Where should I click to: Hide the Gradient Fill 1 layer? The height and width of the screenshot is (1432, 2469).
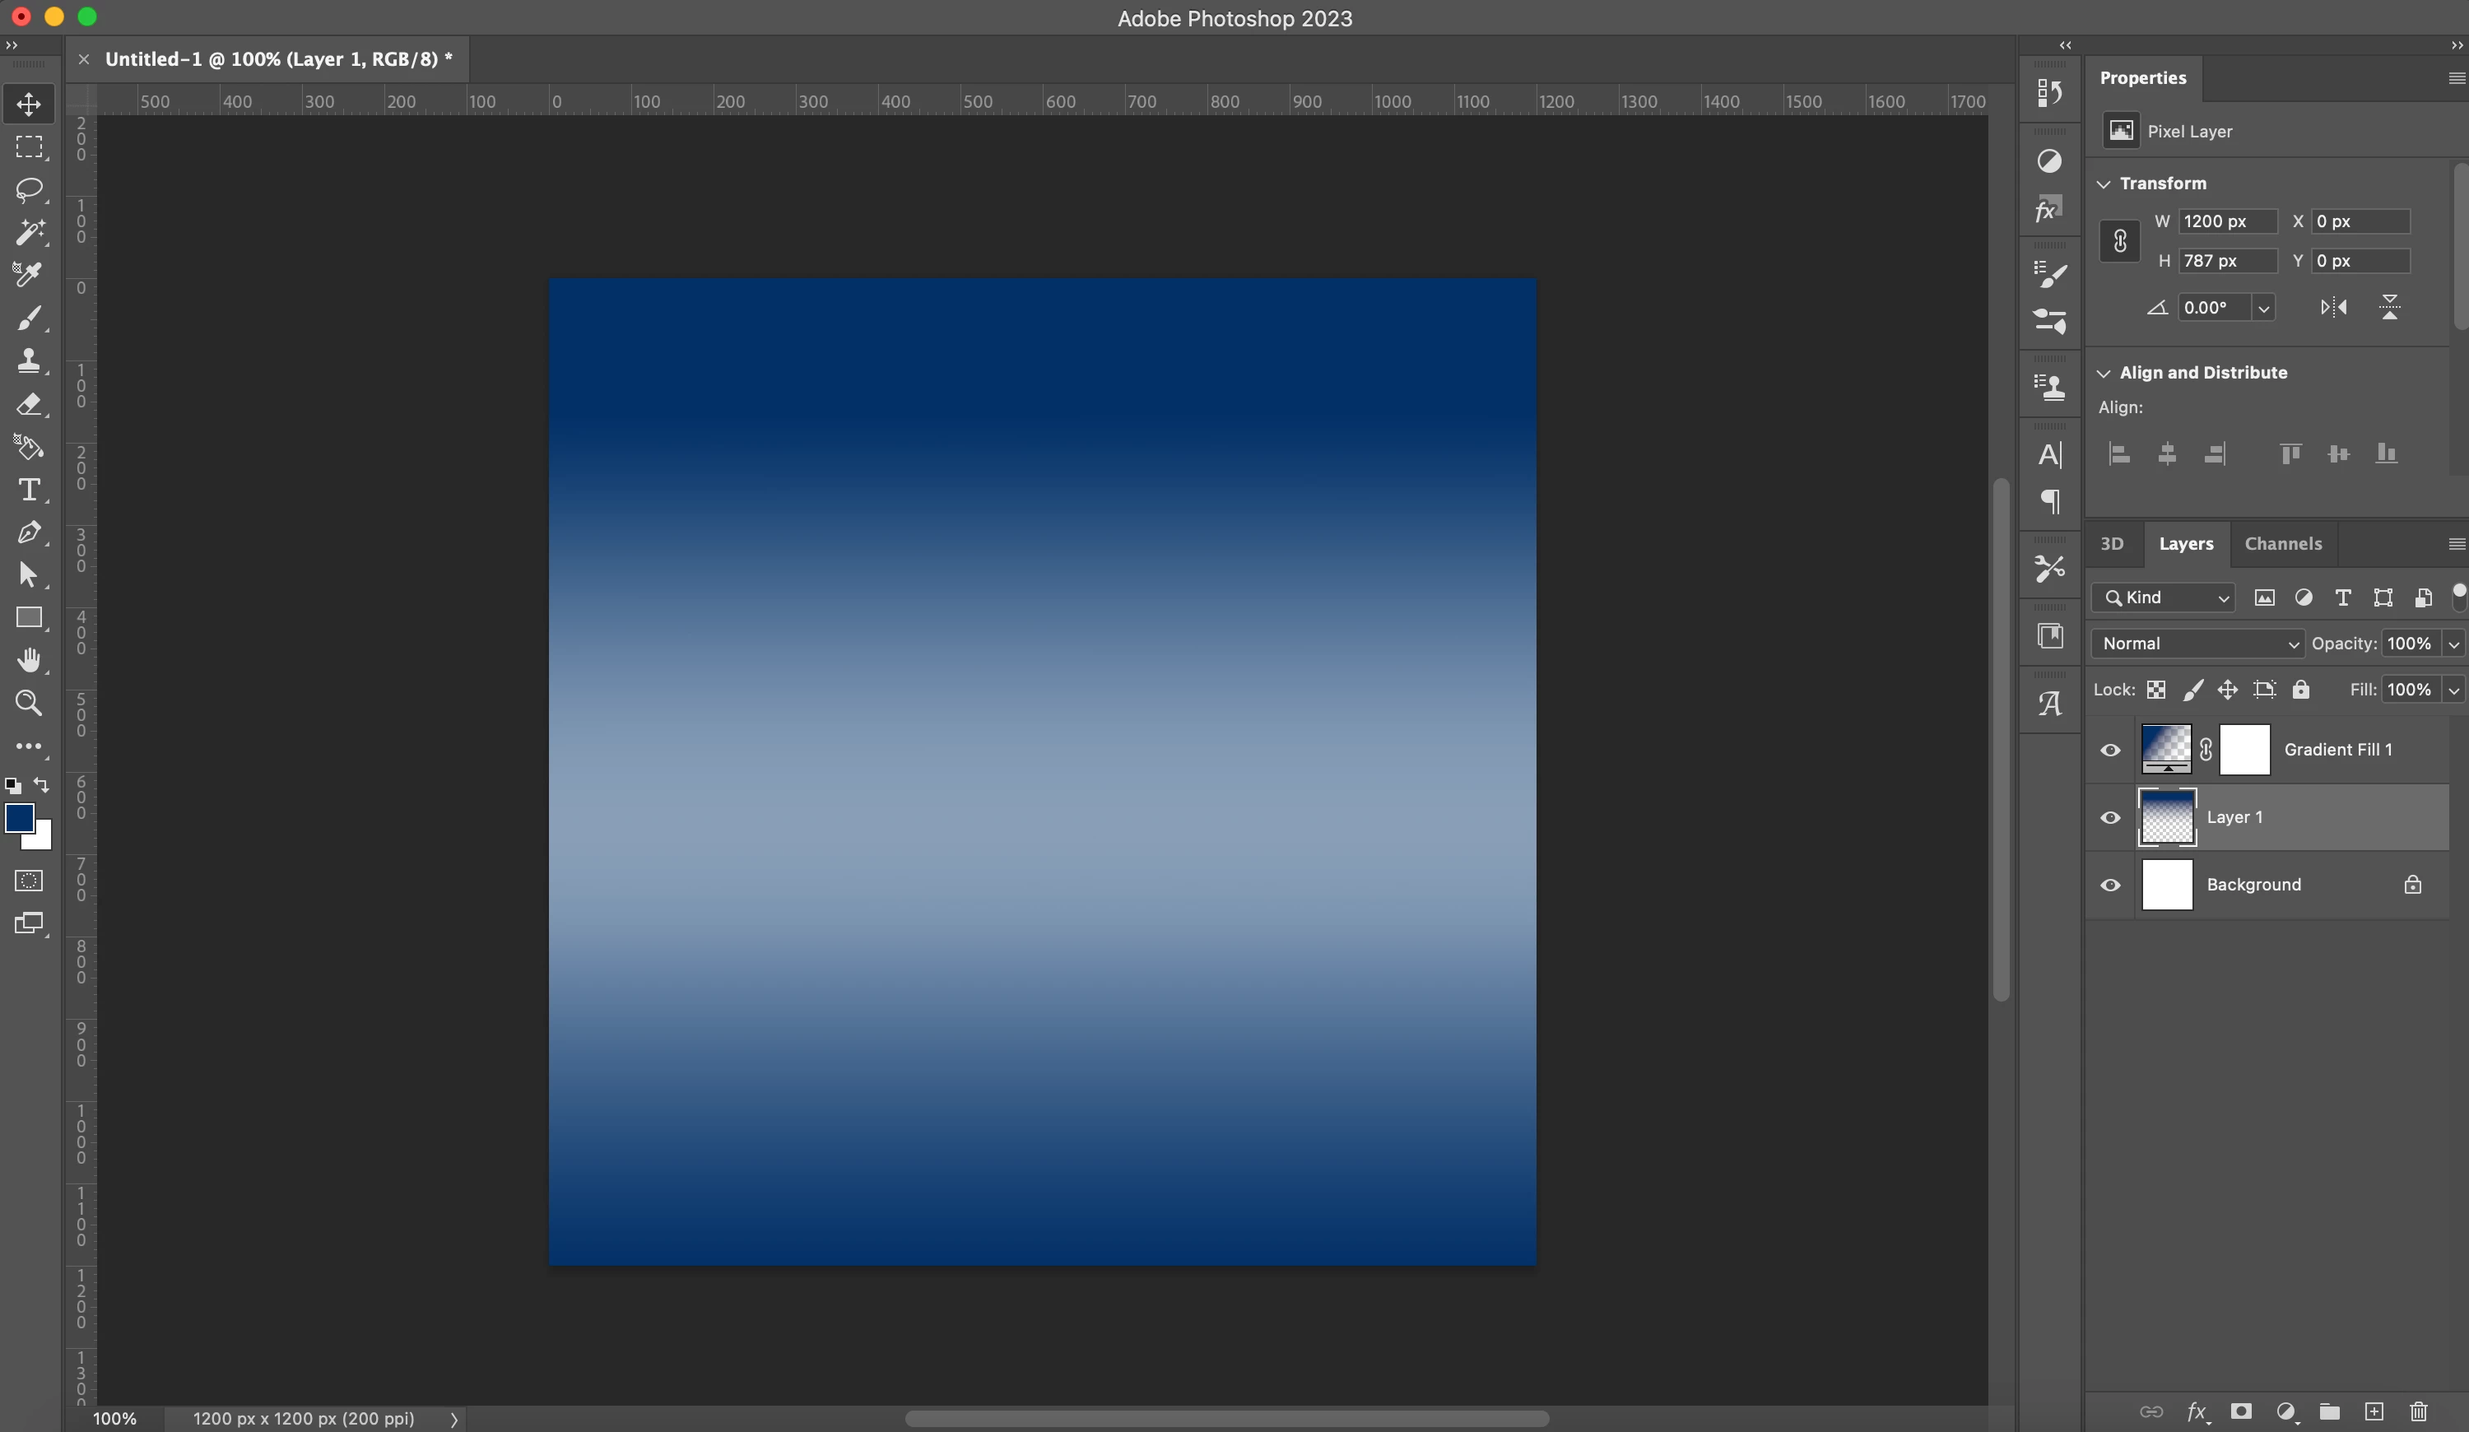[x=2110, y=751]
